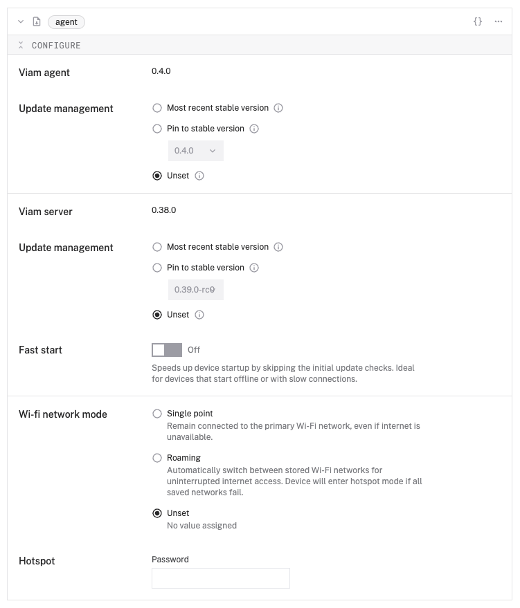Click info icon beside server Pin to stable version
Viewport: 520px width, 608px height.
coord(254,268)
